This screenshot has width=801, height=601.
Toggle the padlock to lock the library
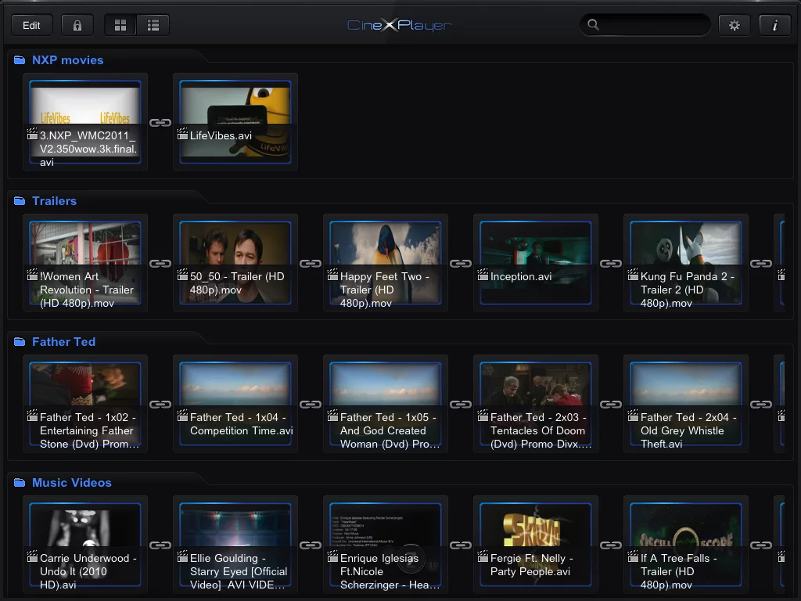coord(77,24)
